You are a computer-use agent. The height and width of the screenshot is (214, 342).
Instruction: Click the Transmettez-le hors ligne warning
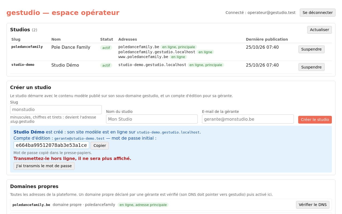(72, 158)
